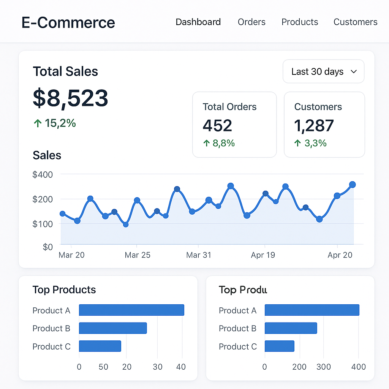The height and width of the screenshot is (389, 389).
Task: Click Product C bar in chart scaled to 40
Action: 100,346
